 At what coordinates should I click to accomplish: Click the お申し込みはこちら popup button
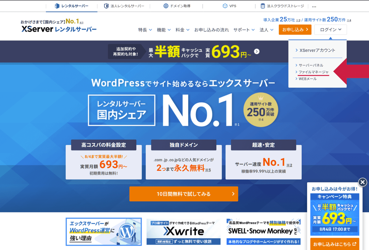point(334,244)
